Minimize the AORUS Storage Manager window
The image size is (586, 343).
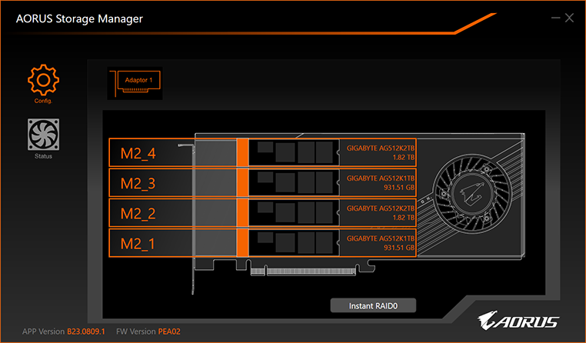pos(554,18)
